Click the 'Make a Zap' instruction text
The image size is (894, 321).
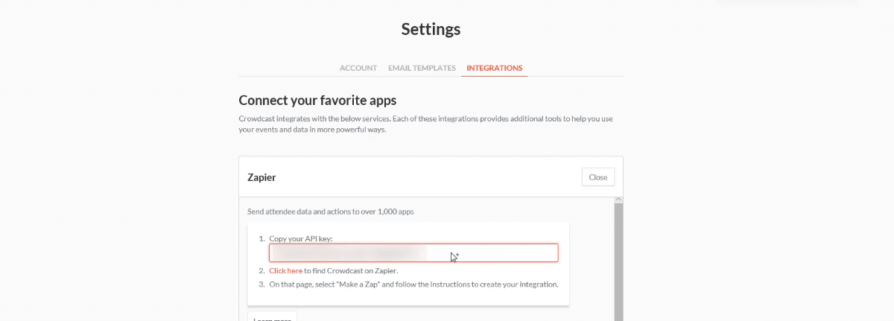pos(413,285)
